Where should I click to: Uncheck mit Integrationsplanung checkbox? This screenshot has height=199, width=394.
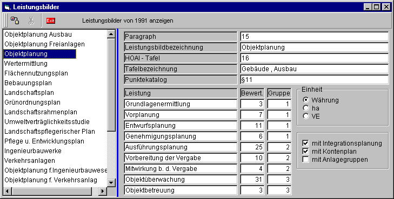305,143
